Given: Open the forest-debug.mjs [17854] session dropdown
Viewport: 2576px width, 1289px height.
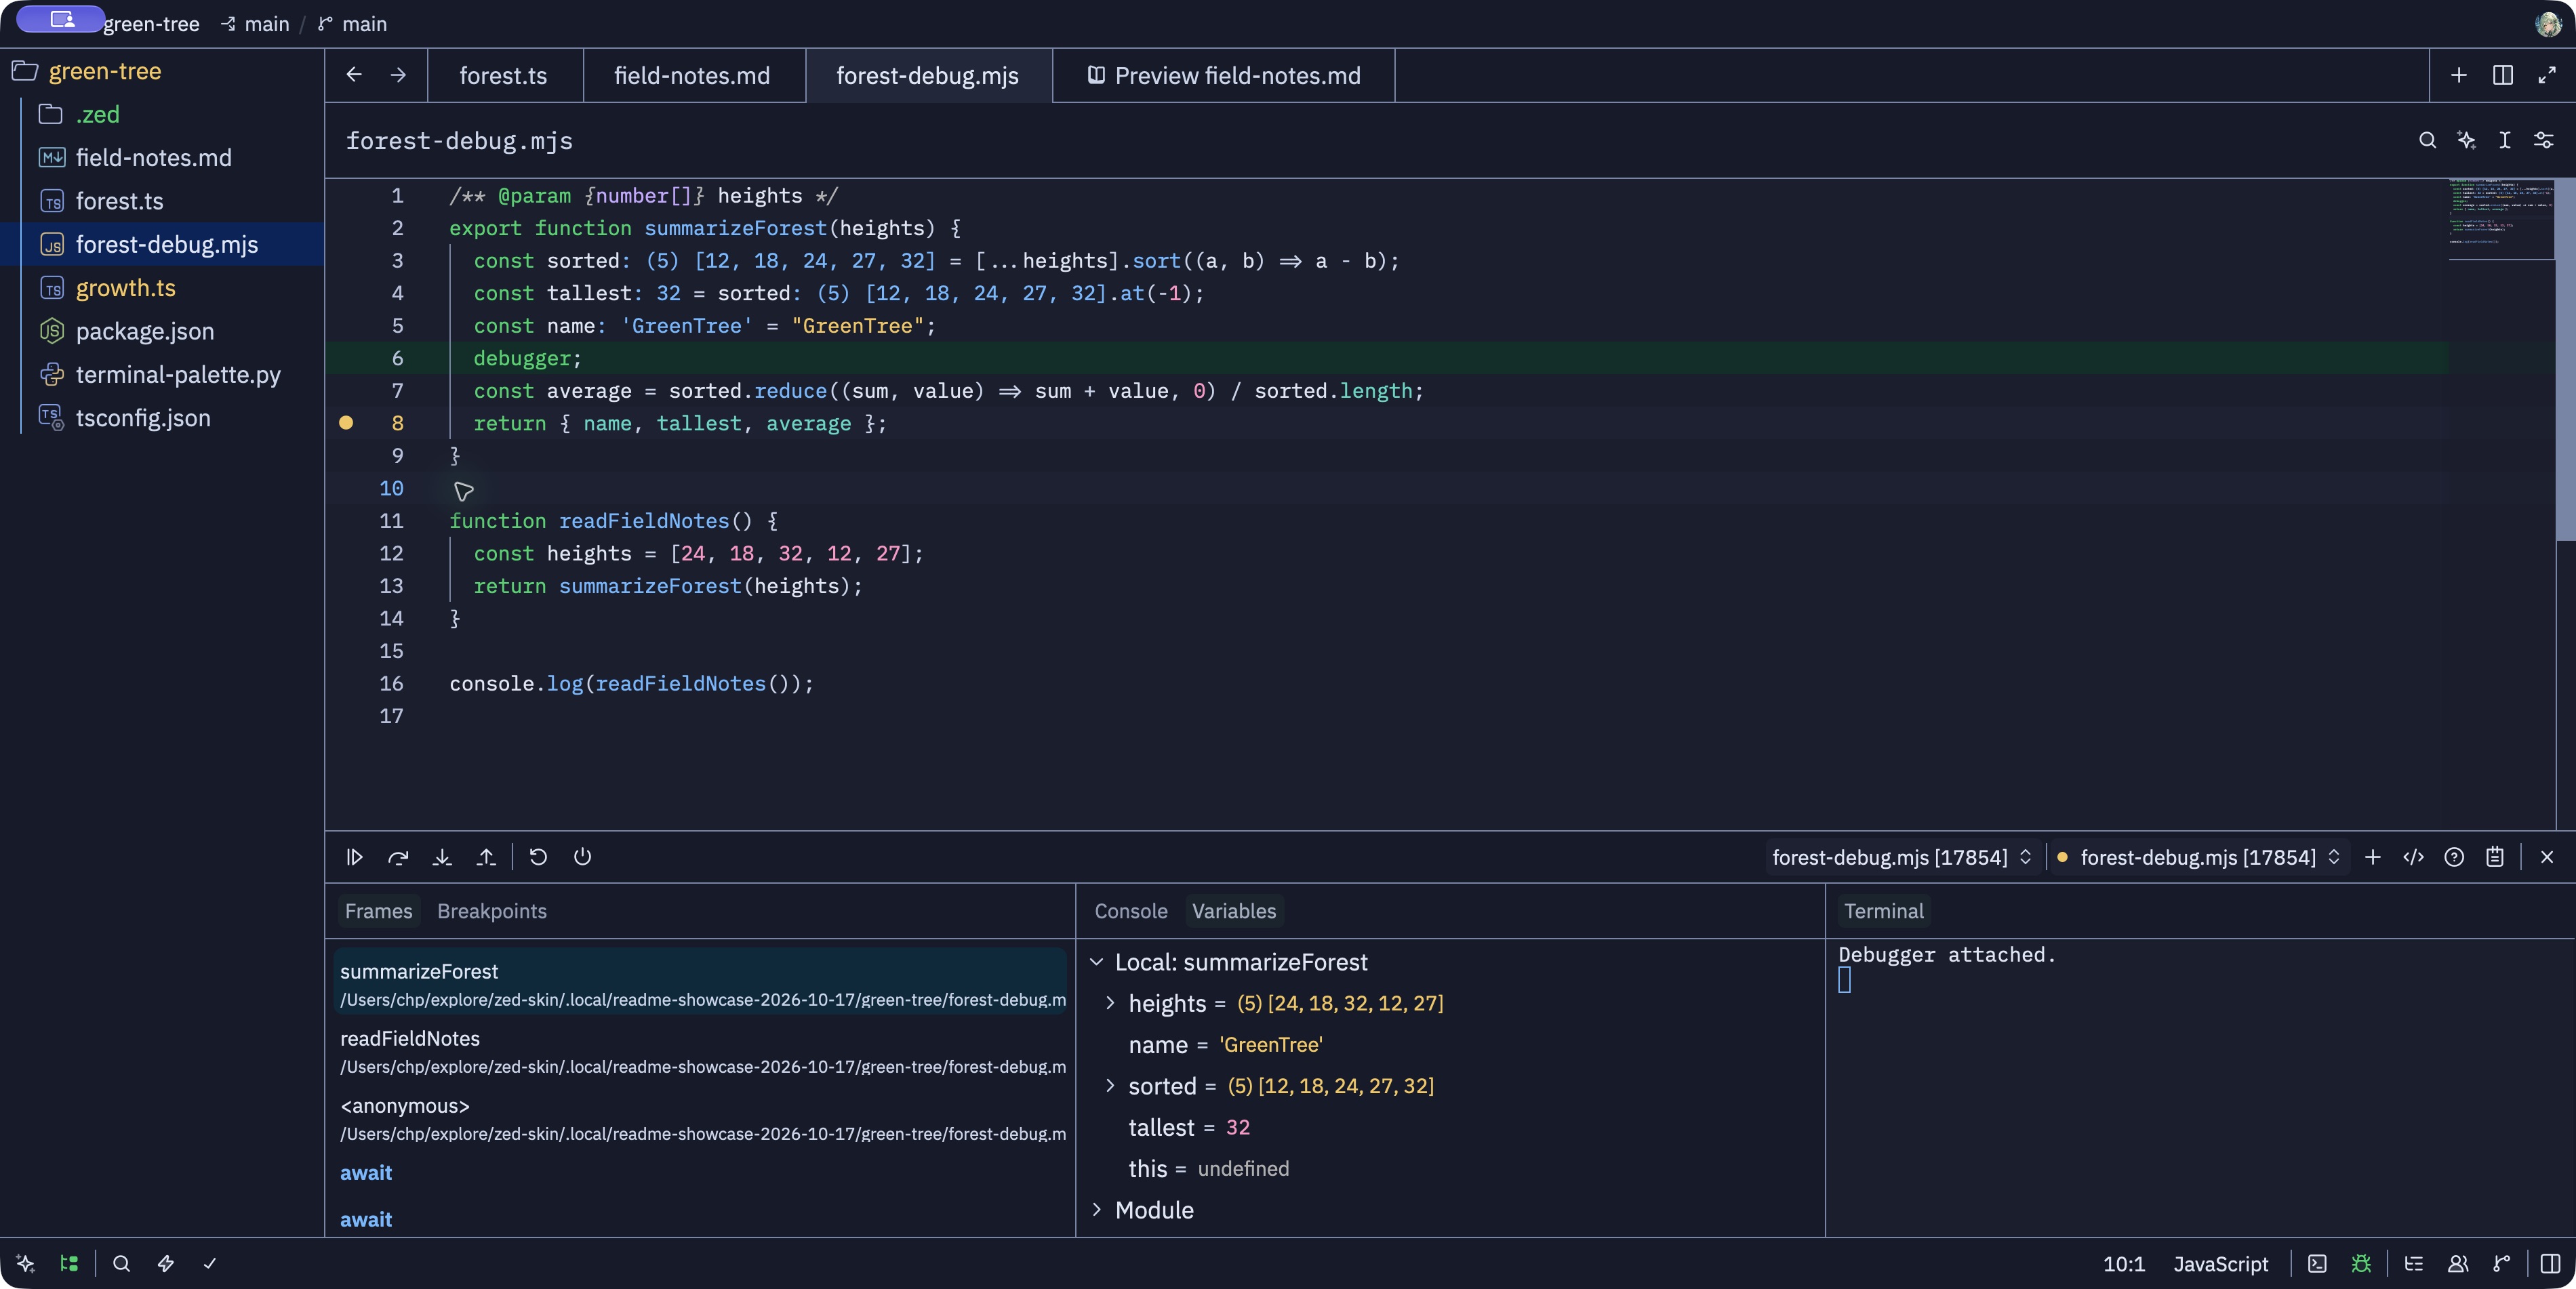Looking at the screenshot, I should point(1901,857).
